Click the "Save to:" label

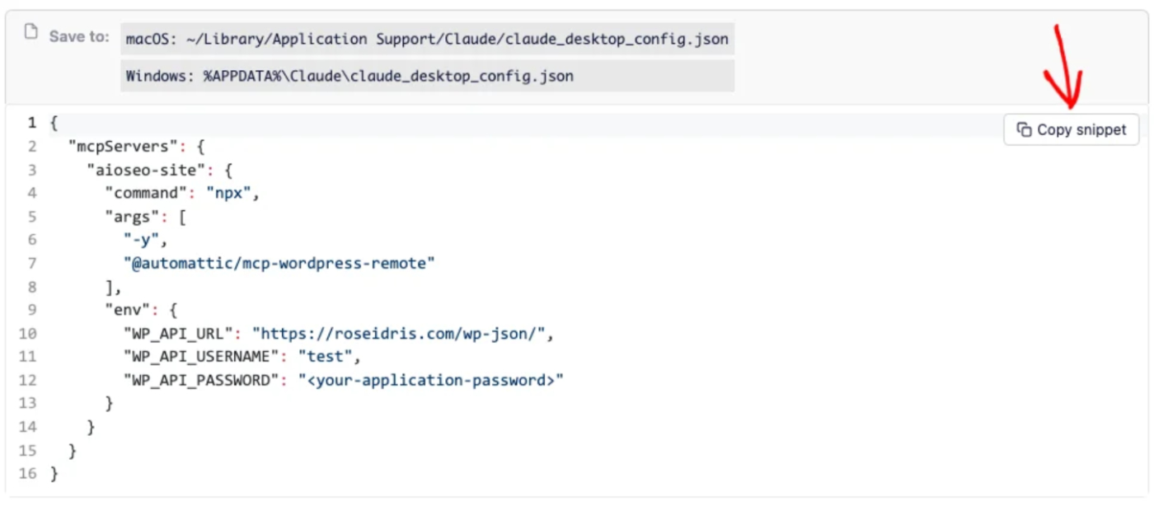pos(79,36)
